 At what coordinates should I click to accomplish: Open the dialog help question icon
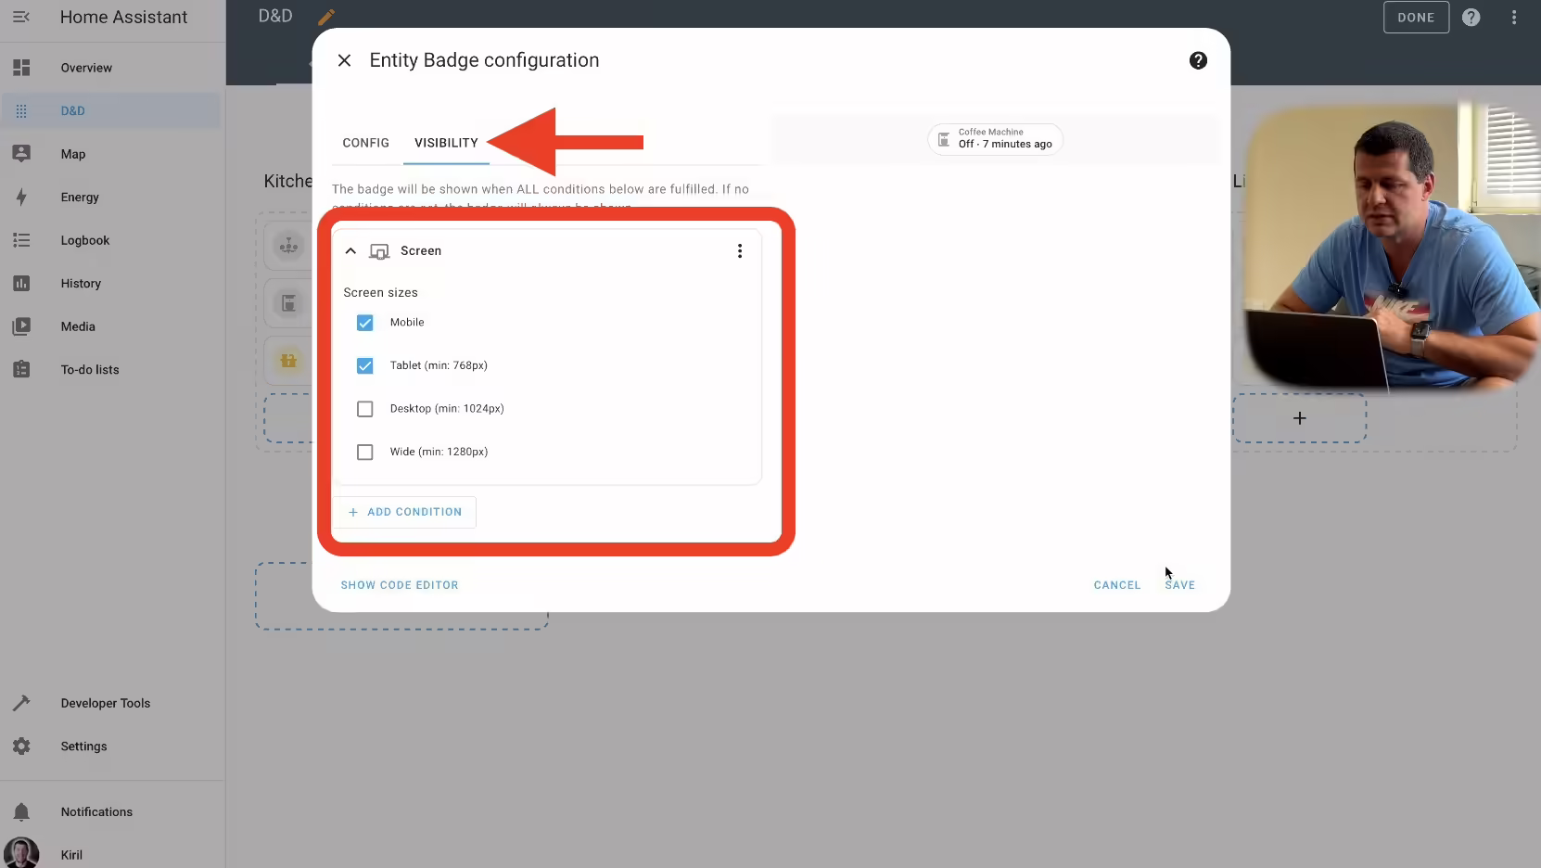(1198, 60)
